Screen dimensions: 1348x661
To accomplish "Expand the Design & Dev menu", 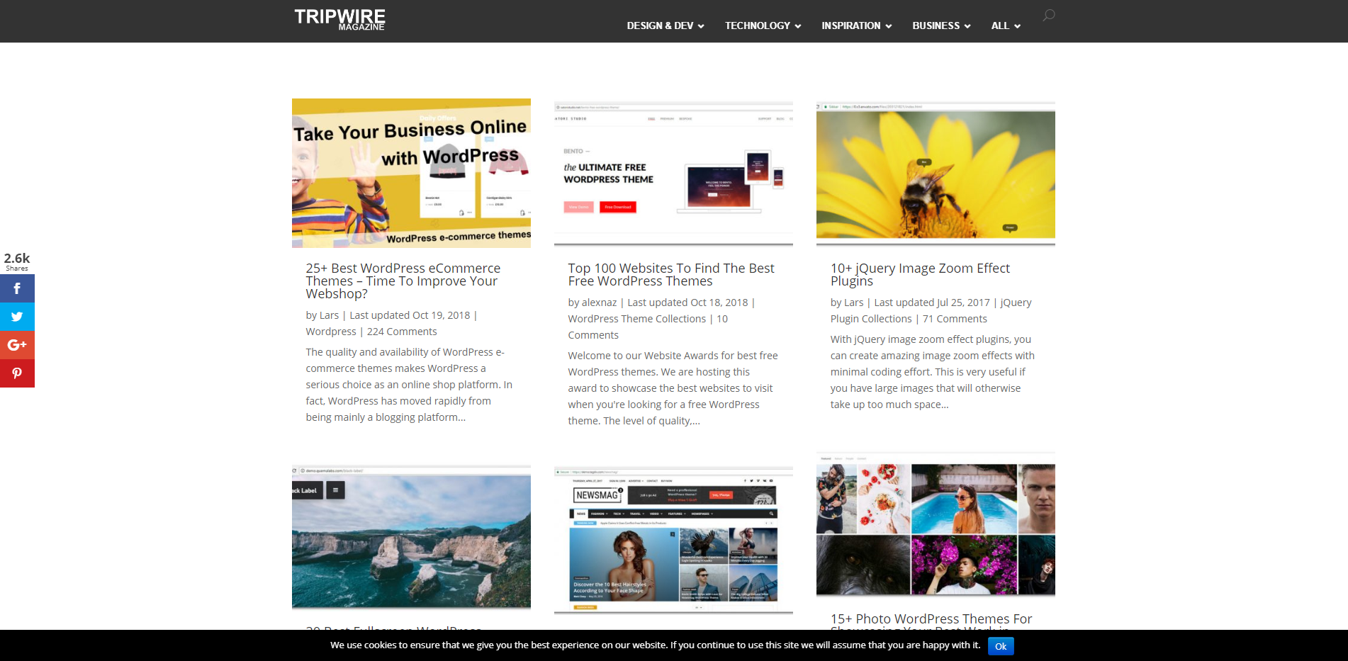I will [665, 26].
